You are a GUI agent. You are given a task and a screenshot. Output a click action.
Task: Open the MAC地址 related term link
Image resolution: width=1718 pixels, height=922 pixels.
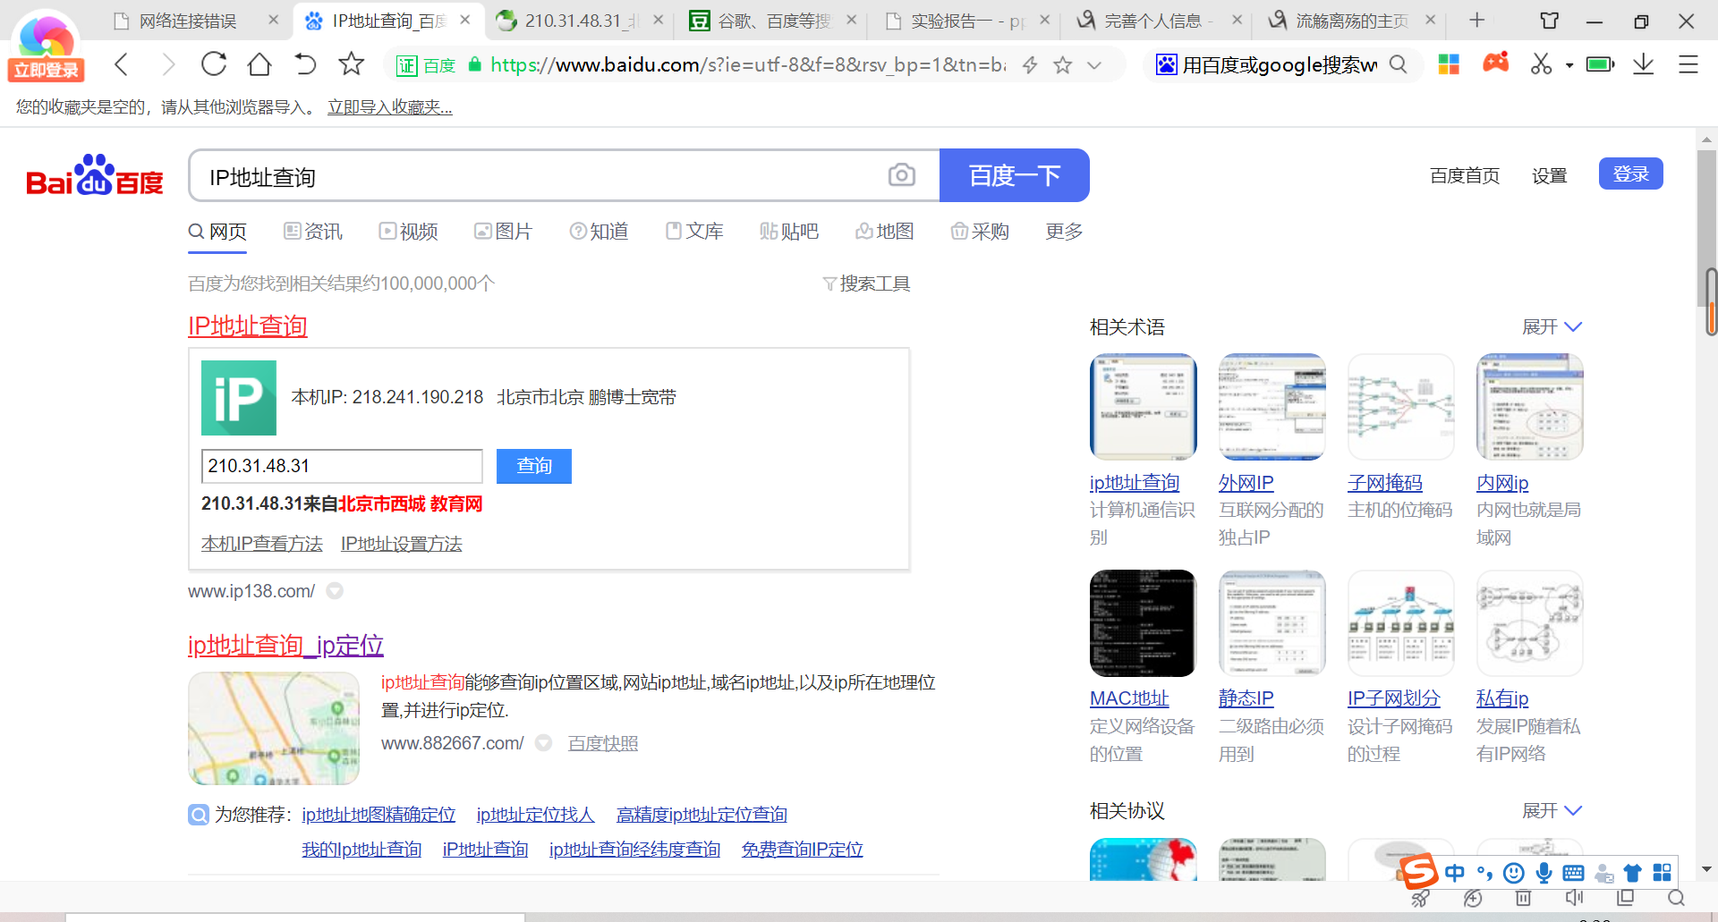click(x=1129, y=698)
